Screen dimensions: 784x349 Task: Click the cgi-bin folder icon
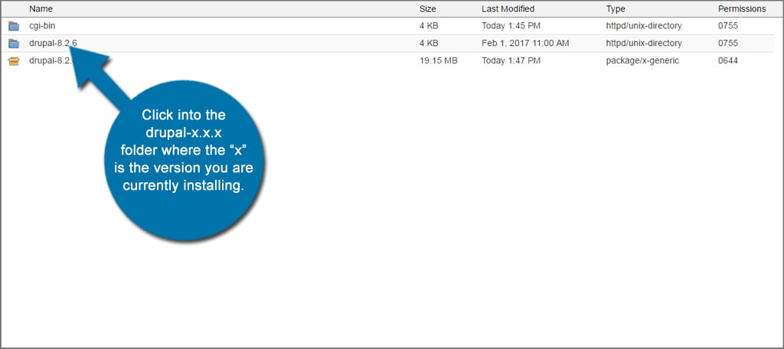pos(14,26)
